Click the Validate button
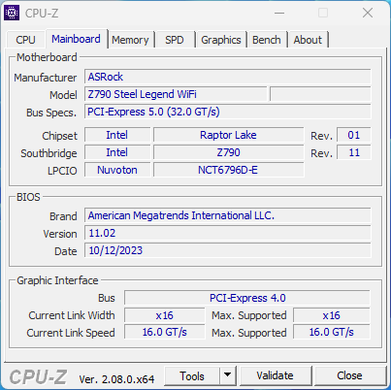Screen dimensions: 391x390 [276, 375]
